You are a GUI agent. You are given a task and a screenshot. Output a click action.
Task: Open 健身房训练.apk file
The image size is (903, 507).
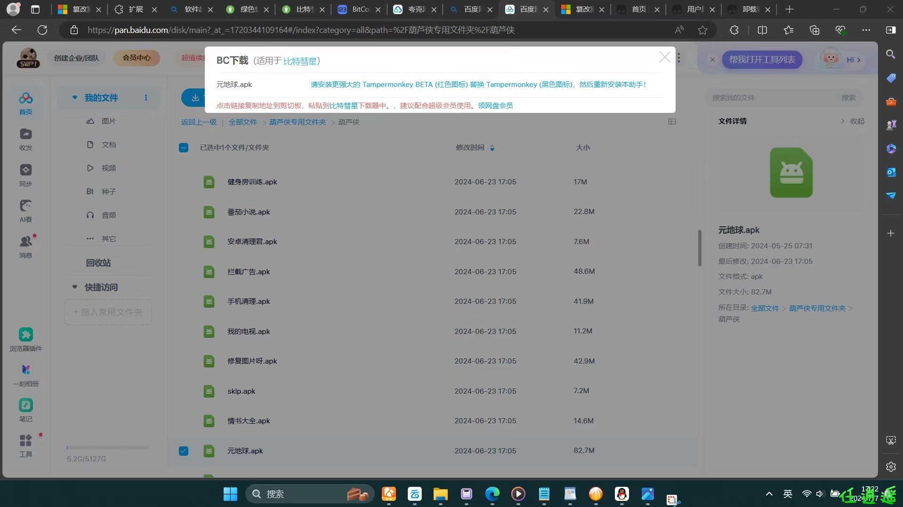pyautogui.click(x=252, y=182)
